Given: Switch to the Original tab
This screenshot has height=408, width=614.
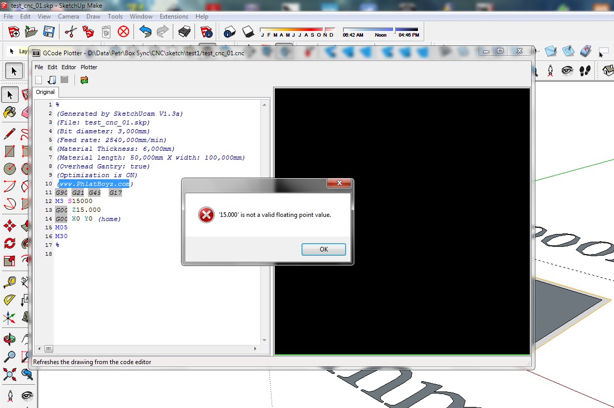Looking at the screenshot, I should [45, 92].
